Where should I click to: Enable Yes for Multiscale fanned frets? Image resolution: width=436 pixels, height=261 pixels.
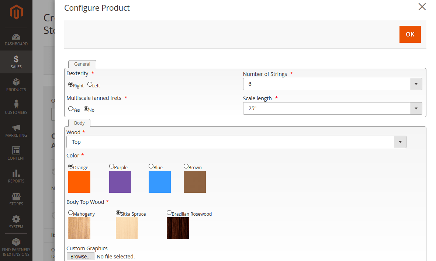tap(70, 109)
